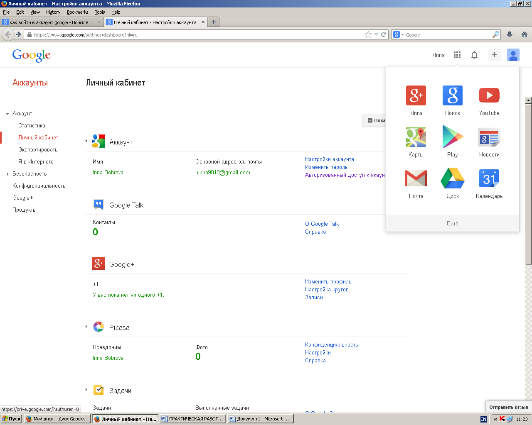Open Picasa Конфиденциальность link

(332, 345)
